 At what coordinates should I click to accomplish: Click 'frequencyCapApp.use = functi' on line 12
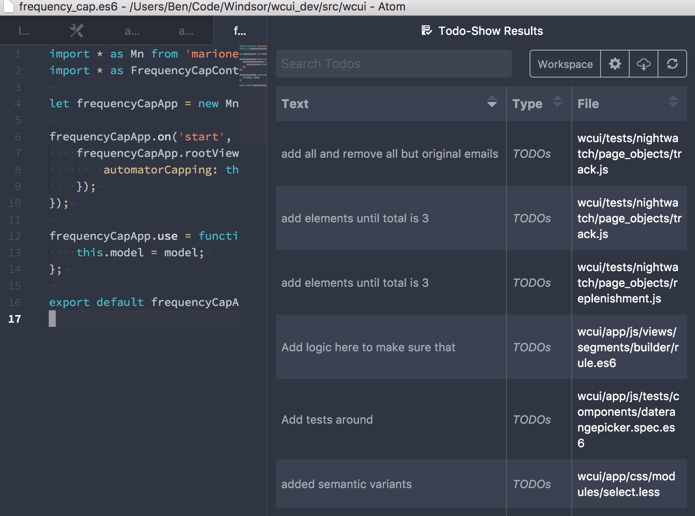coord(143,236)
